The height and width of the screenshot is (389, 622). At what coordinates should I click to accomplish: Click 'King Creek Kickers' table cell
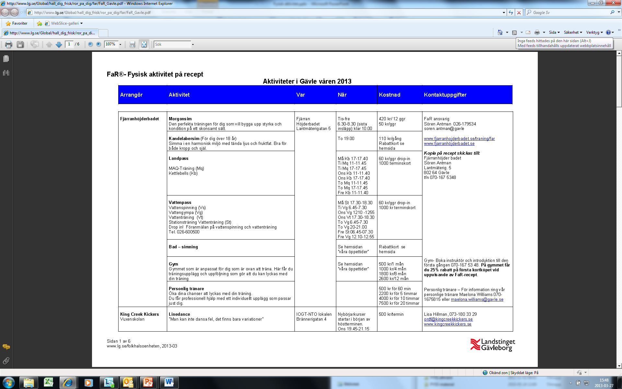pos(139,314)
